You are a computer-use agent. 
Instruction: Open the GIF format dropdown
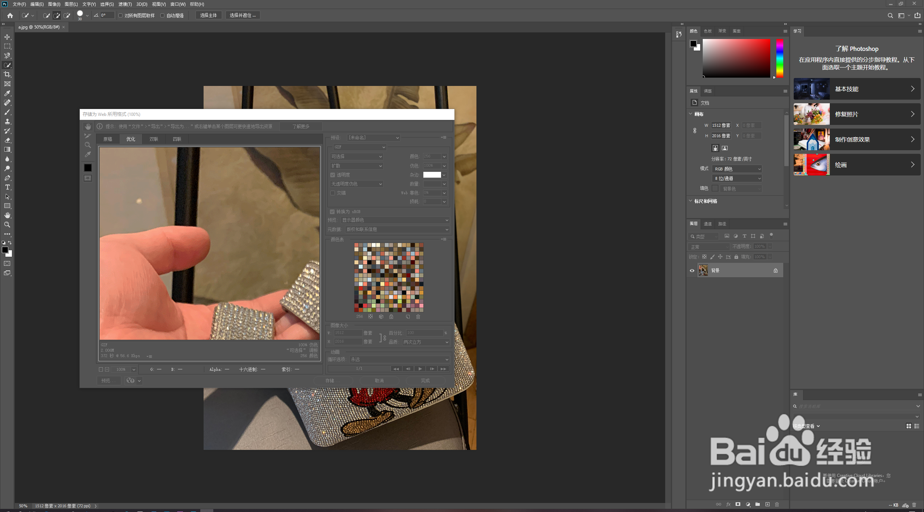(359, 147)
